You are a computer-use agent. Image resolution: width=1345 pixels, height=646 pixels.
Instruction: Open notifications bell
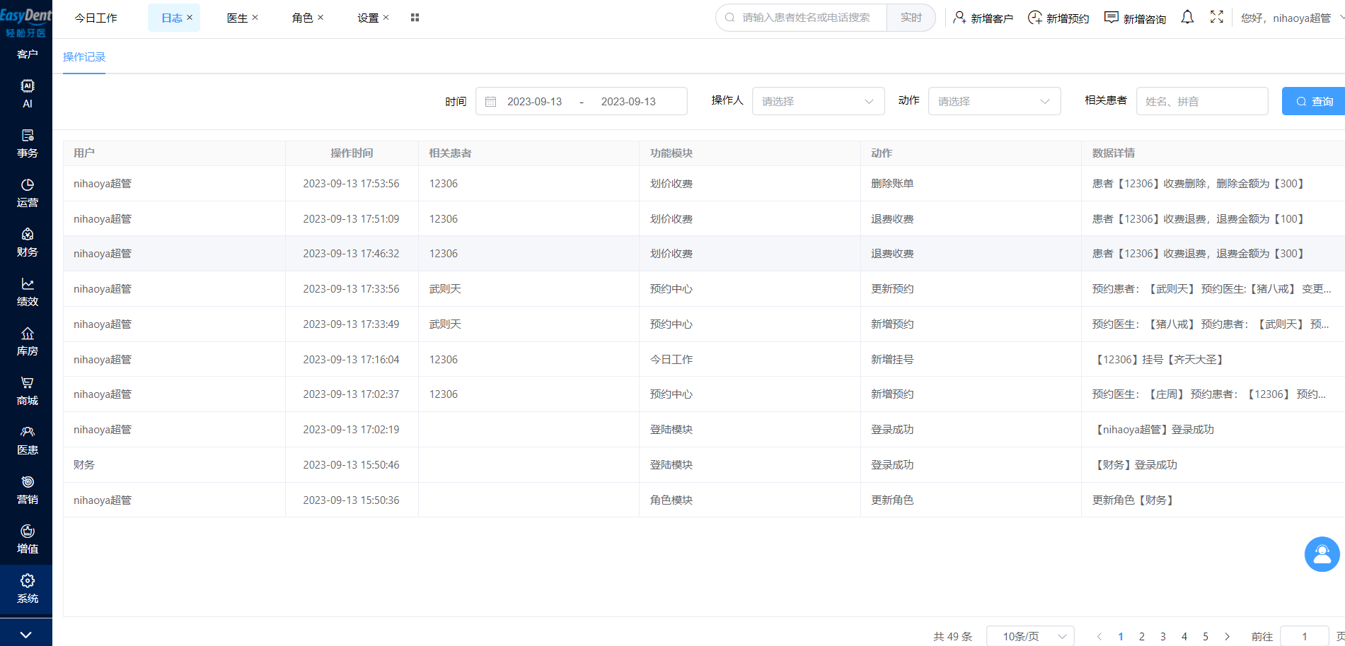1187,18
